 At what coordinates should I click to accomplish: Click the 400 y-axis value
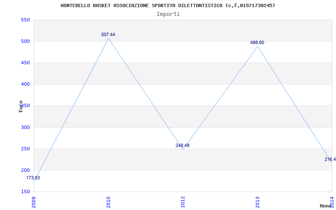coord(25,84)
